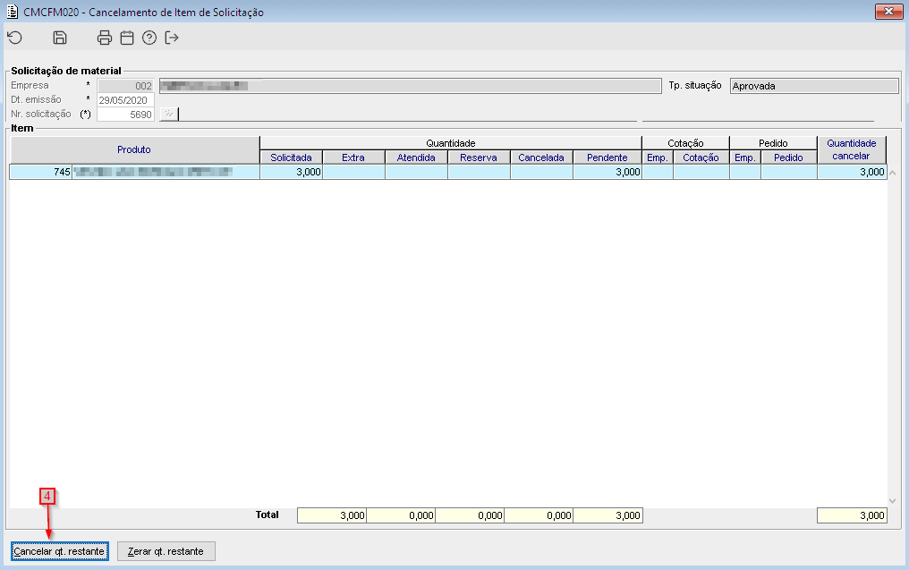Screen dimensions: 909x570
Task: Click the printer icon in toolbar
Action: click(x=105, y=38)
